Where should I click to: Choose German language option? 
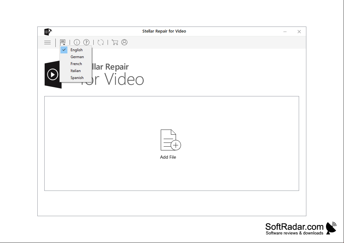[76, 57]
